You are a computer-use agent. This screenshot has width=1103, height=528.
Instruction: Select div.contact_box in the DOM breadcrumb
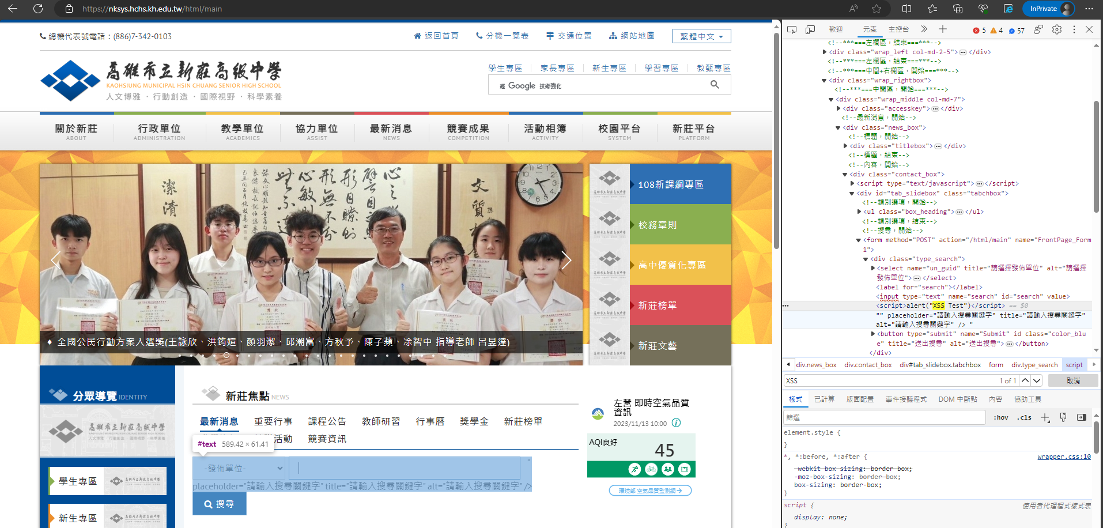click(868, 365)
